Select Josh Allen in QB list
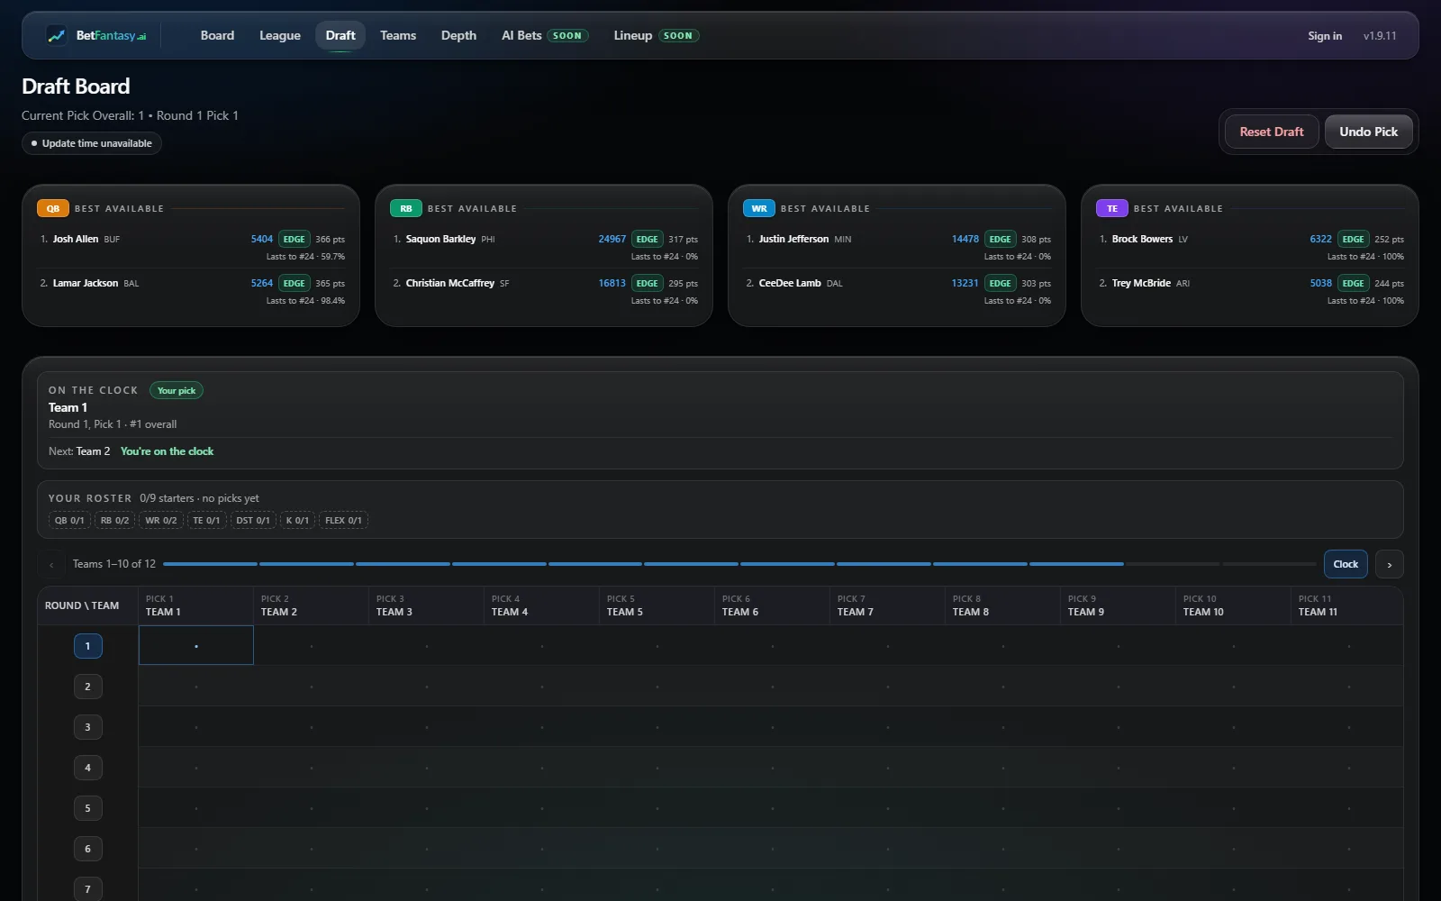Screen dimensions: 1441x901 [x=193, y=247]
